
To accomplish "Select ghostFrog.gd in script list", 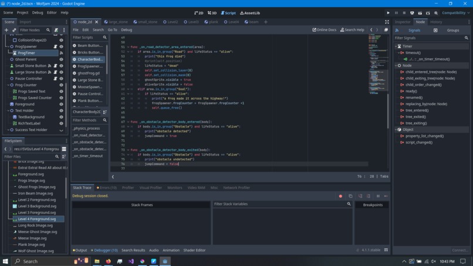I will point(88,73).
